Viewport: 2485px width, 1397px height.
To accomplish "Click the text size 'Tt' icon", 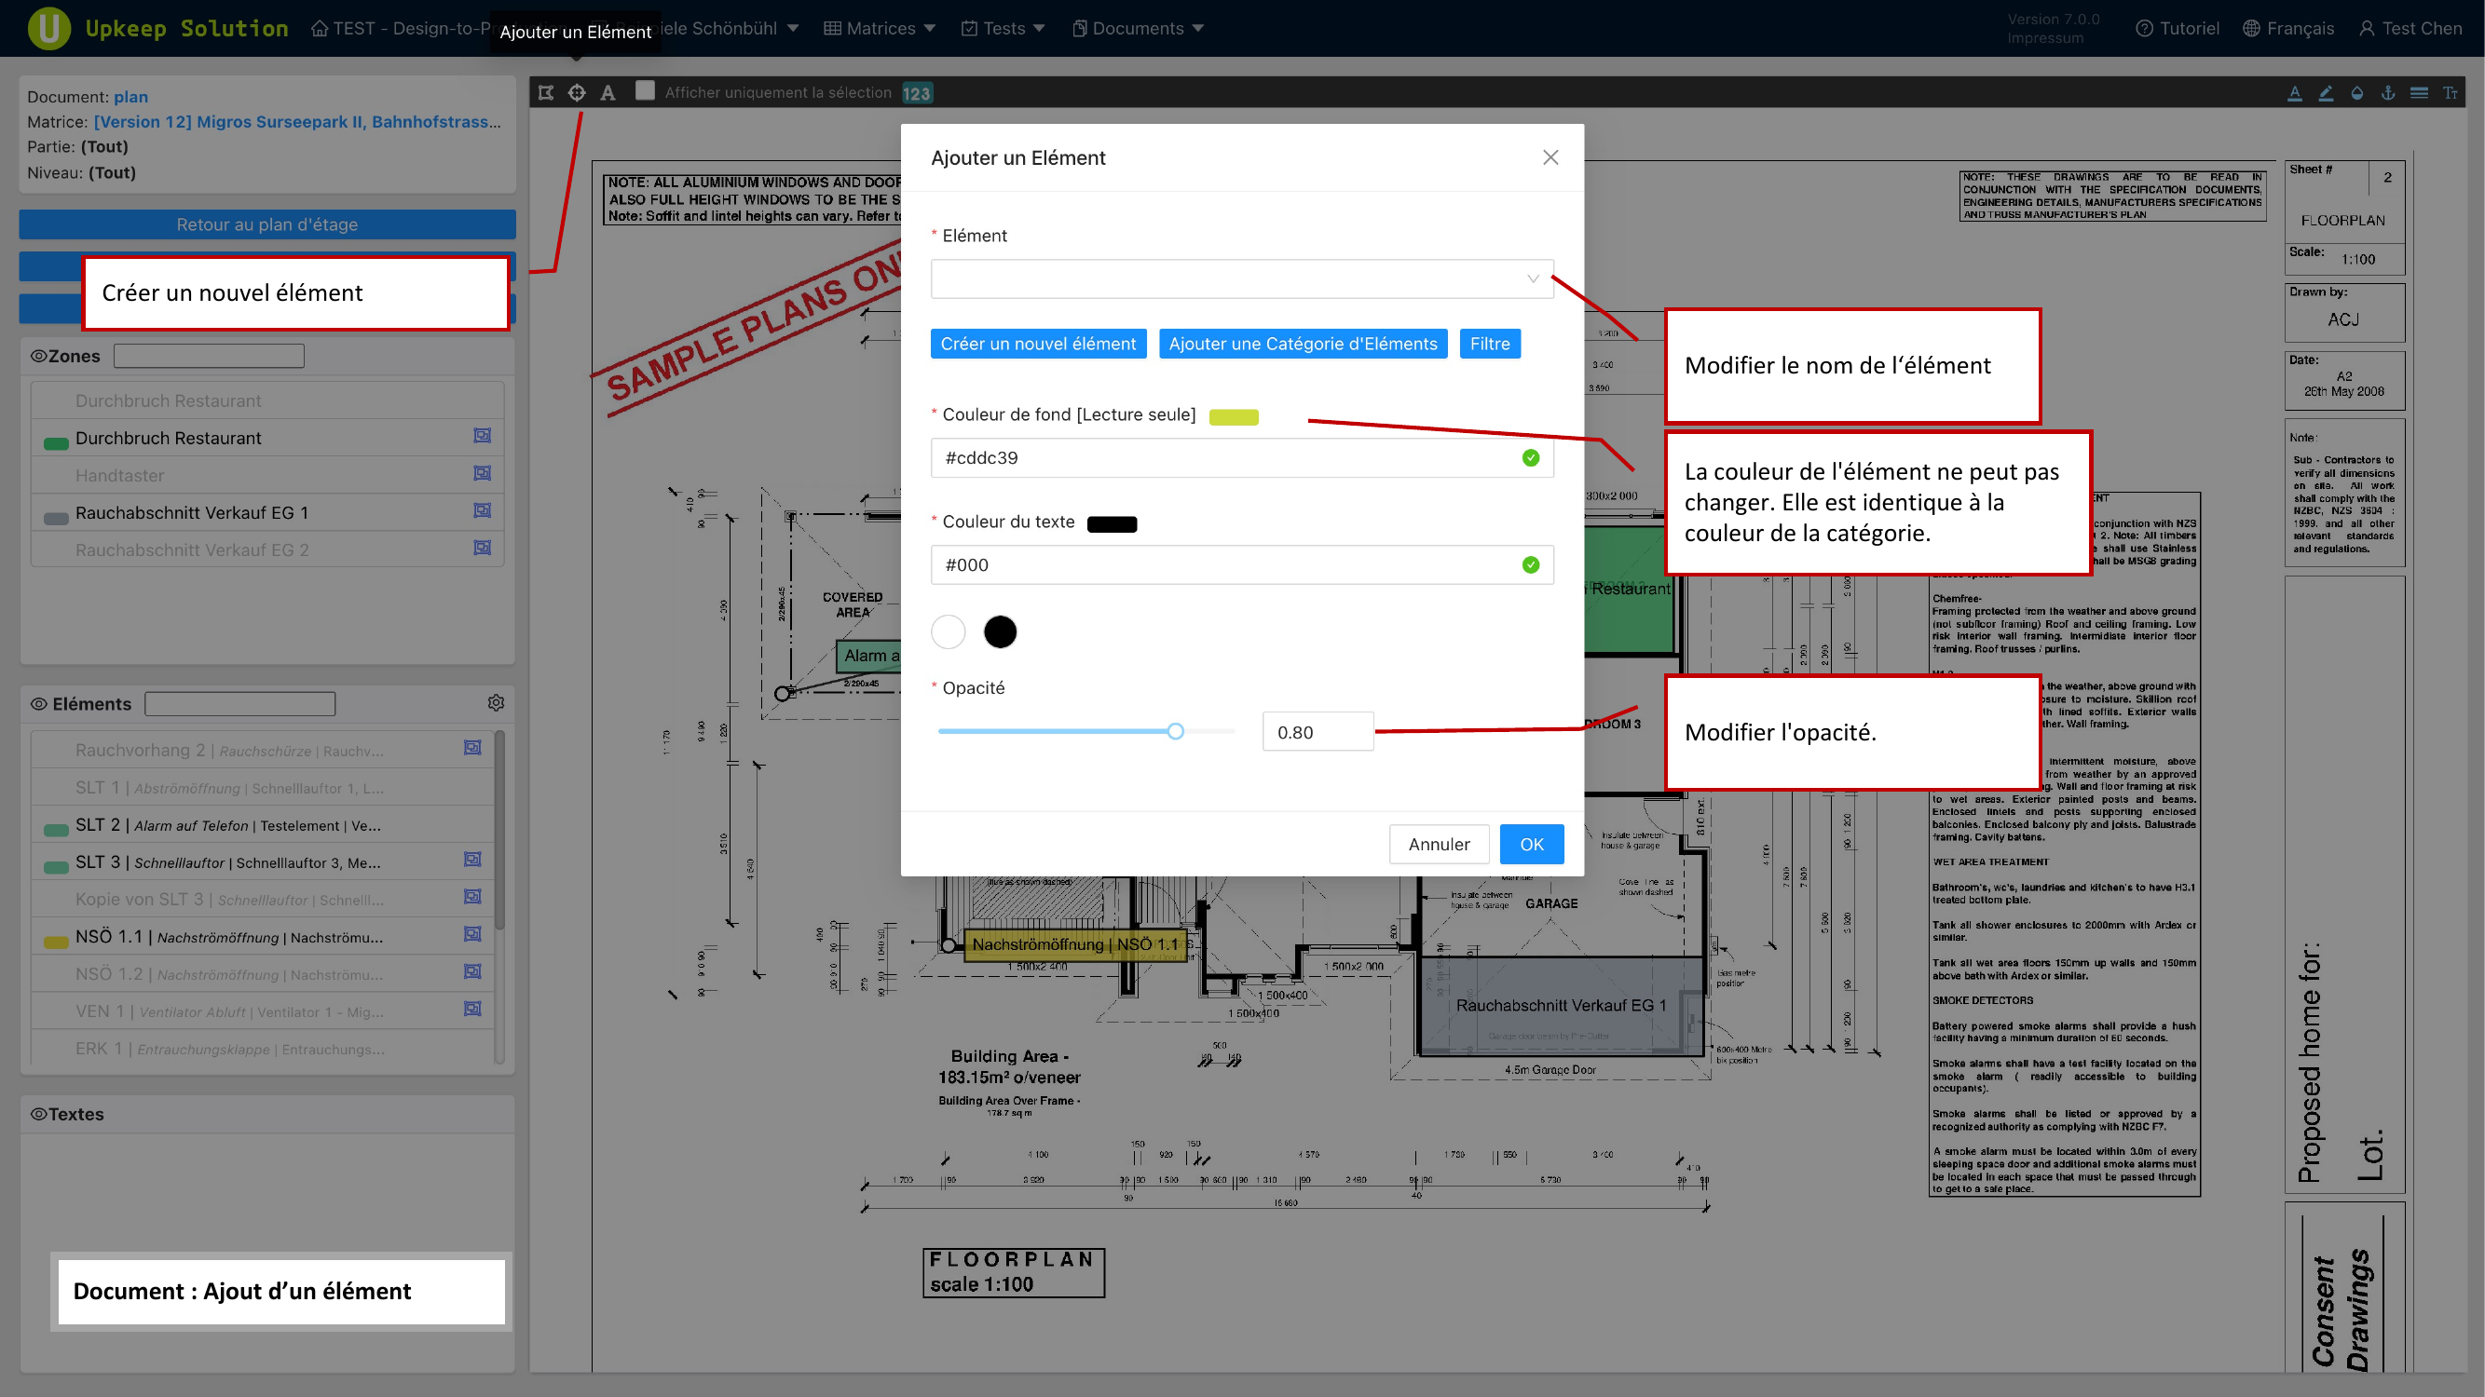I will pyautogui.click(x=2450, y=92).
